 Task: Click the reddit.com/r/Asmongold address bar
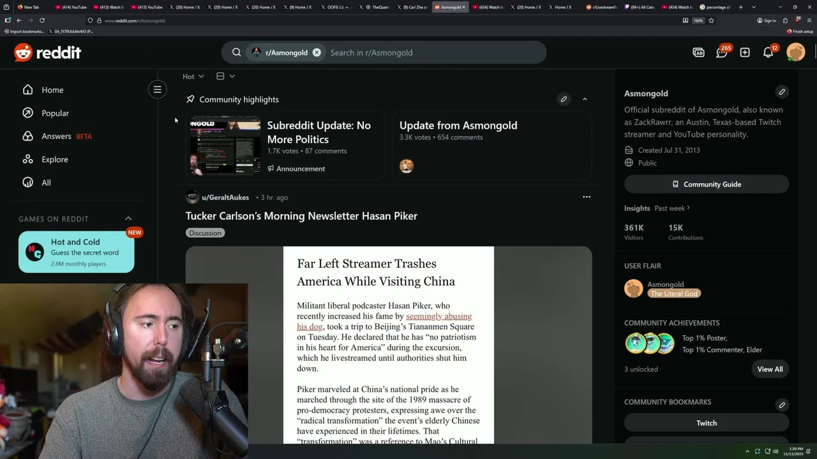pyautogui.click(x=383, y=20)
